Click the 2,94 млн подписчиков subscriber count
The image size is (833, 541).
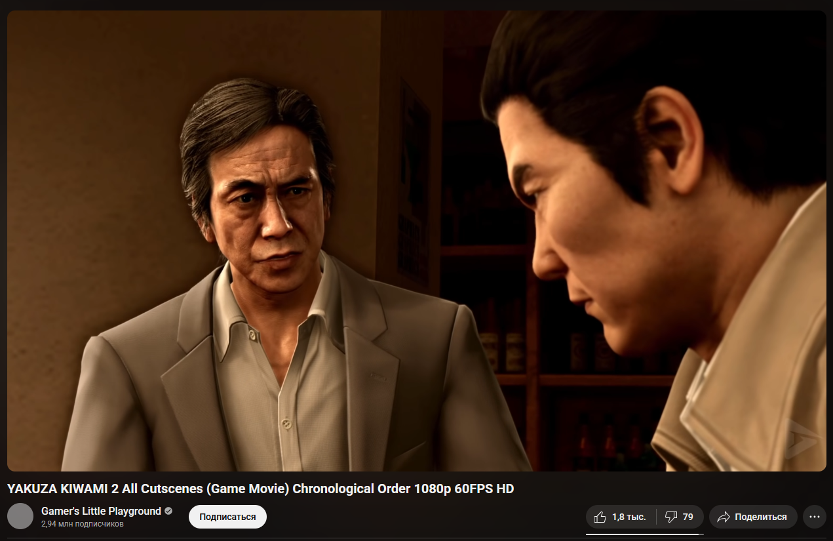point(83,524)
